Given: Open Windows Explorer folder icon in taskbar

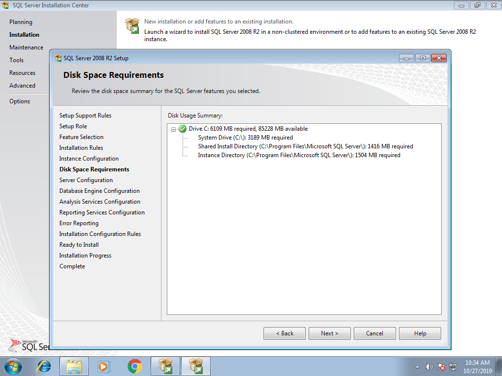Looking at the screenshot, I should 74,366.
